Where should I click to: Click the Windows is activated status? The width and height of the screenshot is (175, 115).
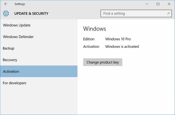[x=122, y=47]
